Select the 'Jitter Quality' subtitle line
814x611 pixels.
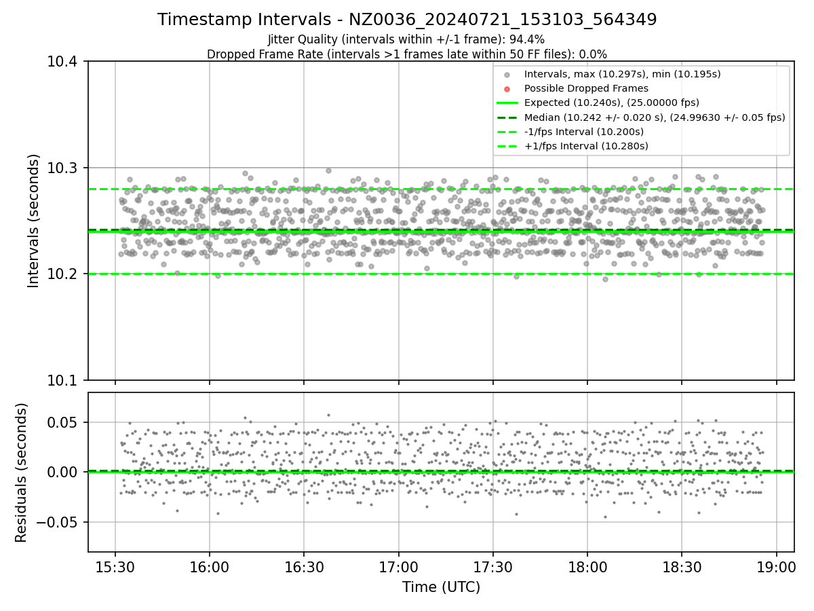406,39
